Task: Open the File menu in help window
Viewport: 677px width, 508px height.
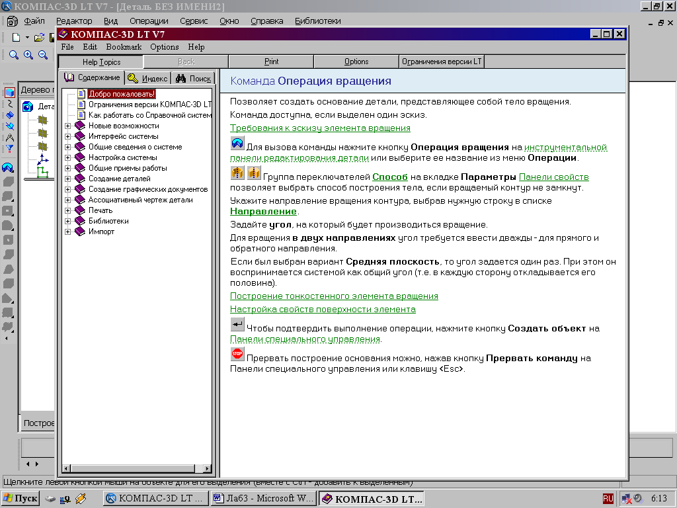Action: [67, 47]
